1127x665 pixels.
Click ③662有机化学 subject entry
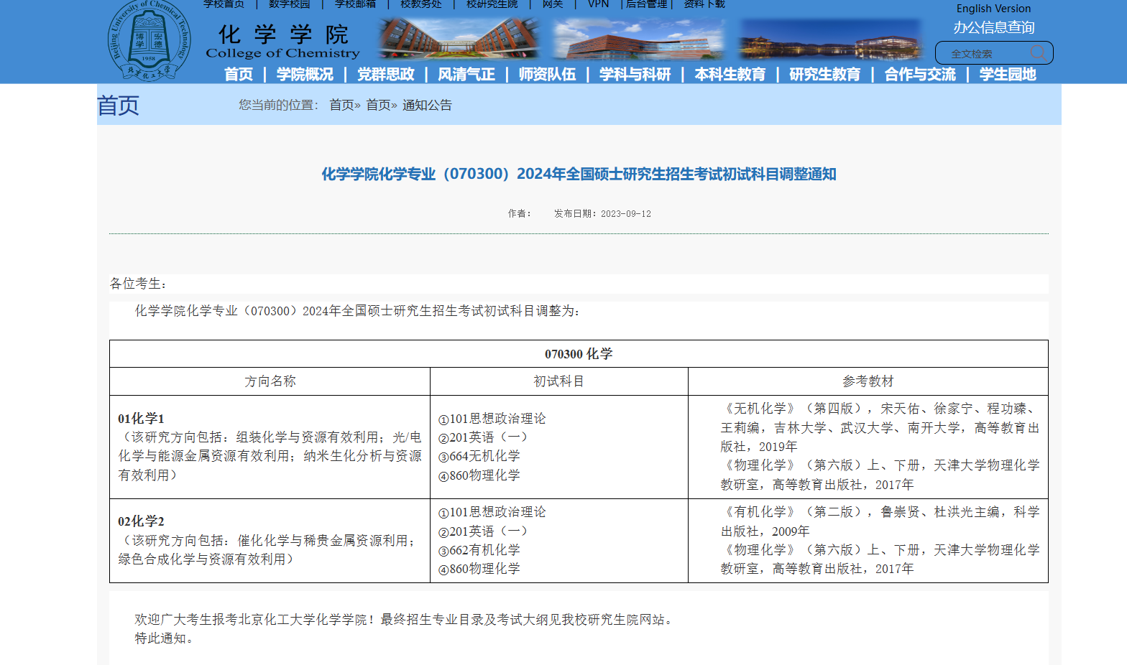pos(479,550)
